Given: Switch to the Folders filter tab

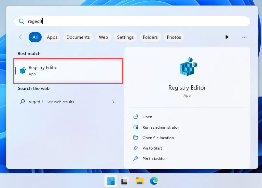Looking at the screenshot, I should (x=150, y=37).
